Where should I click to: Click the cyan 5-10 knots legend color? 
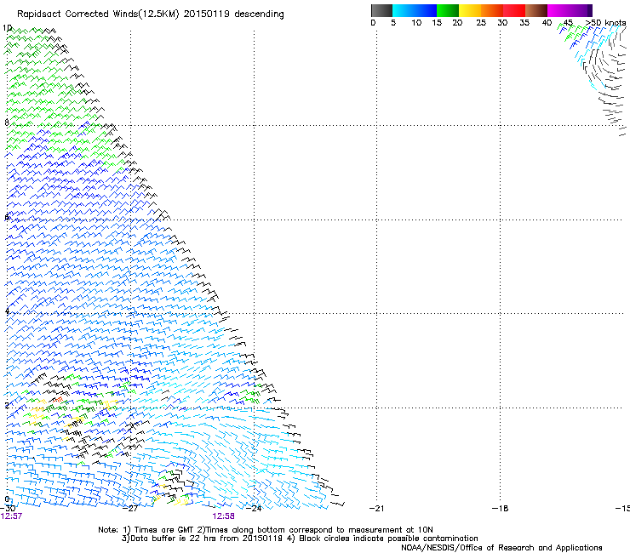[x=404, y=10]
